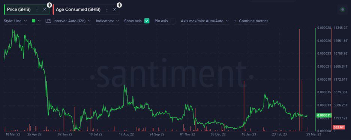
Task: Click Ethereum badge on Price (SHIB) tab
Action: (49, 5)
